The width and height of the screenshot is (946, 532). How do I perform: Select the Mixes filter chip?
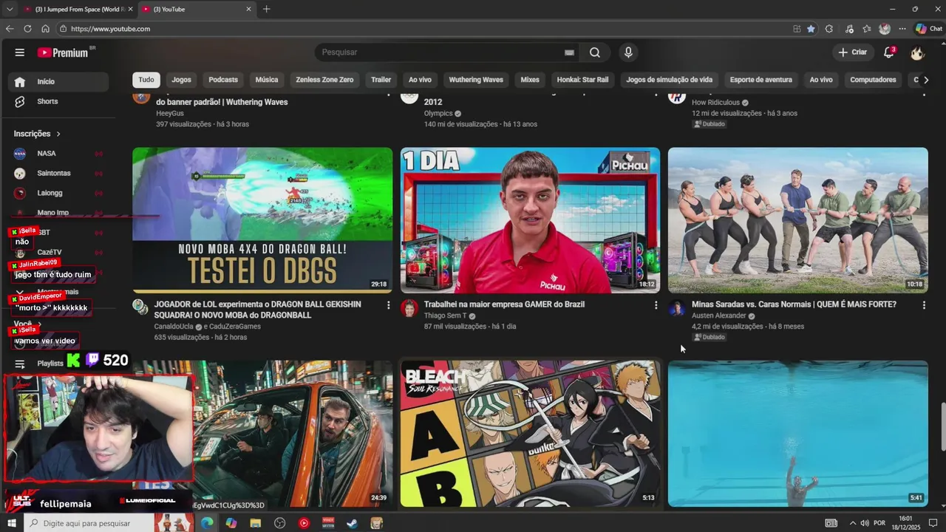530,80
